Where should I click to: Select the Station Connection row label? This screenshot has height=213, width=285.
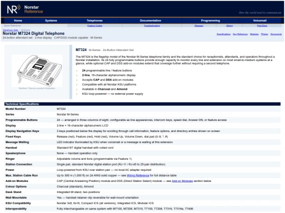tap(19, 165)
